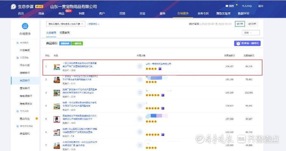Open rank 1 product title link

tap(79, 65)
